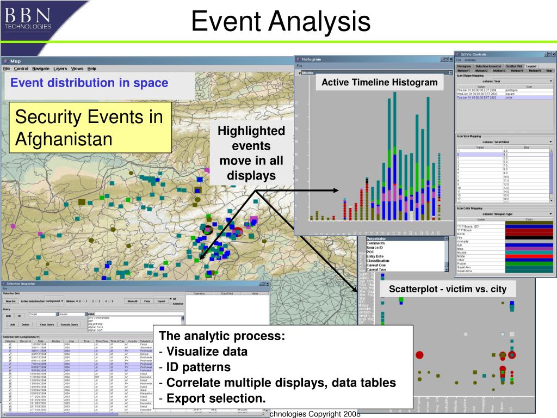Select Motion radio button 0
Image resolution: width=557 pixels, height=418 pixels.
coord(77,301)
